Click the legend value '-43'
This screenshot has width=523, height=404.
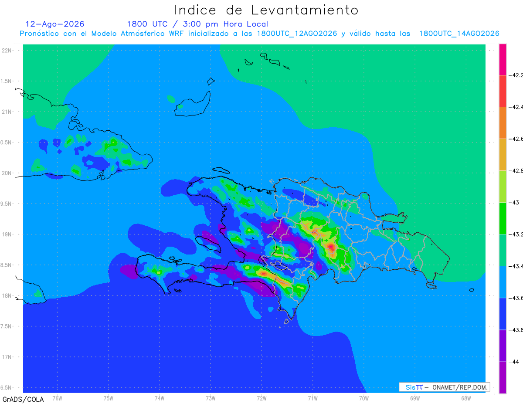[515, 203]
